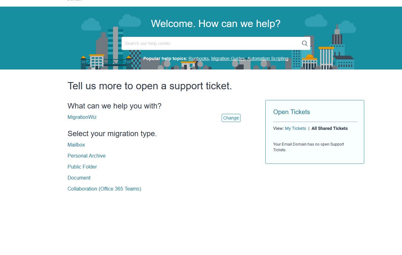This screenshot has height=255, width=402.
Task: Click the magnifying glass search icon
Action: tap(304, 43)
